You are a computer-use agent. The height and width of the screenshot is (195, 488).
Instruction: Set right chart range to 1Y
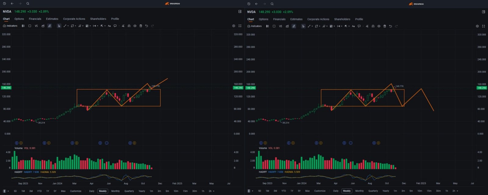click(292, 191)
